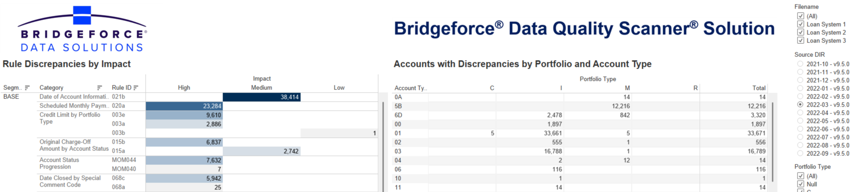864x192 pixels.
Task: Sort by the Rule ID column sort icon
Action: click(136, 88)
